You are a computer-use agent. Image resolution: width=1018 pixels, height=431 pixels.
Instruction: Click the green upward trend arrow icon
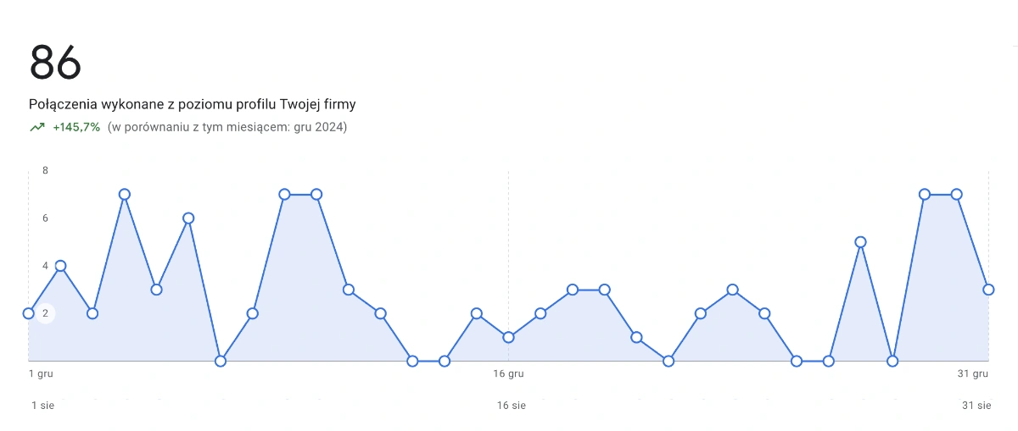point(37,128)
